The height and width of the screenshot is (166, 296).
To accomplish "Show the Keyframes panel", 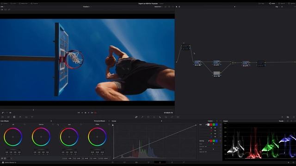I will pyautogui.click(x=283, y=117).
